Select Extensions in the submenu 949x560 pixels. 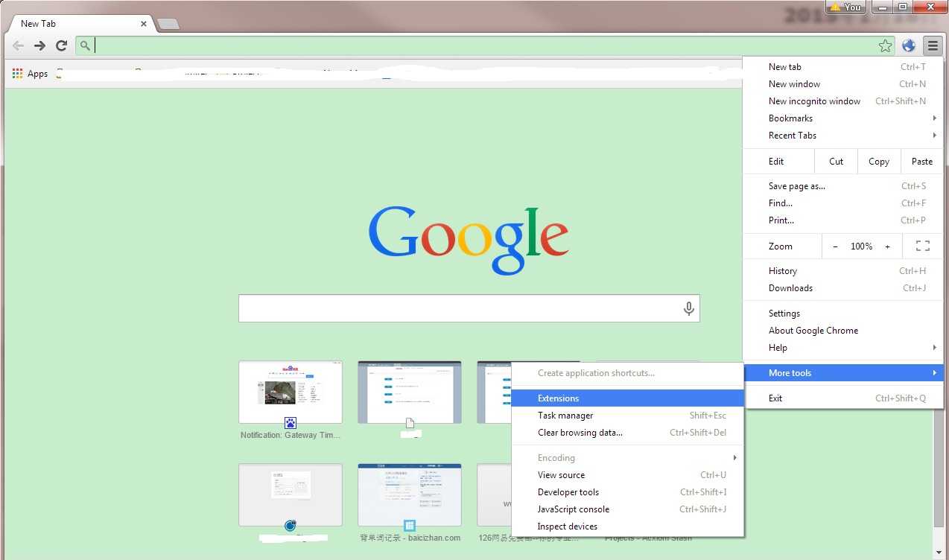click(628, 398)
